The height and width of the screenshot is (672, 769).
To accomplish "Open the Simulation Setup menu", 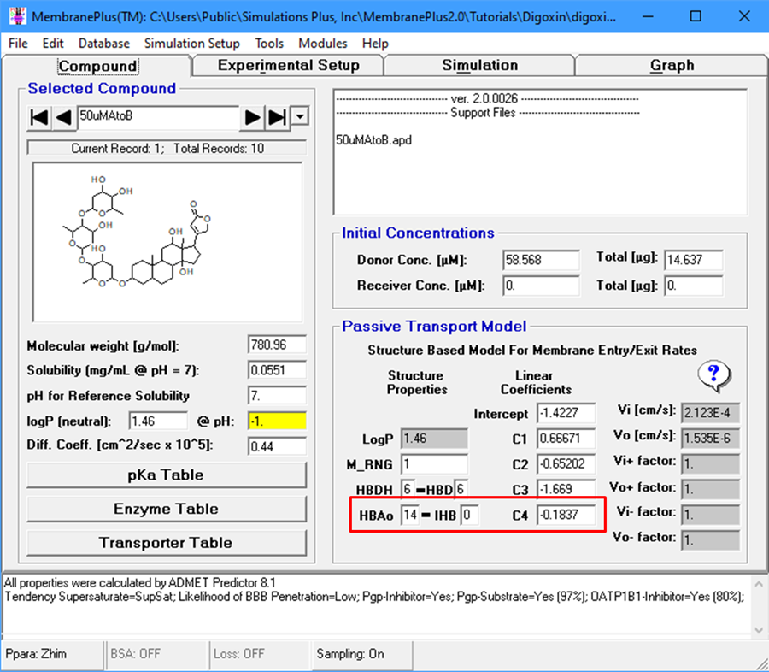I will (x=191, y=44).
